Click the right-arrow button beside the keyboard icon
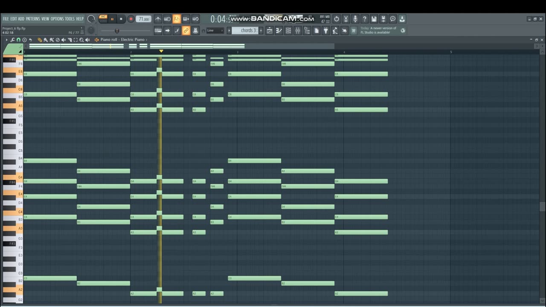Image resolution: width=546 pixels, height=307 pixels. tap(167, 30)
